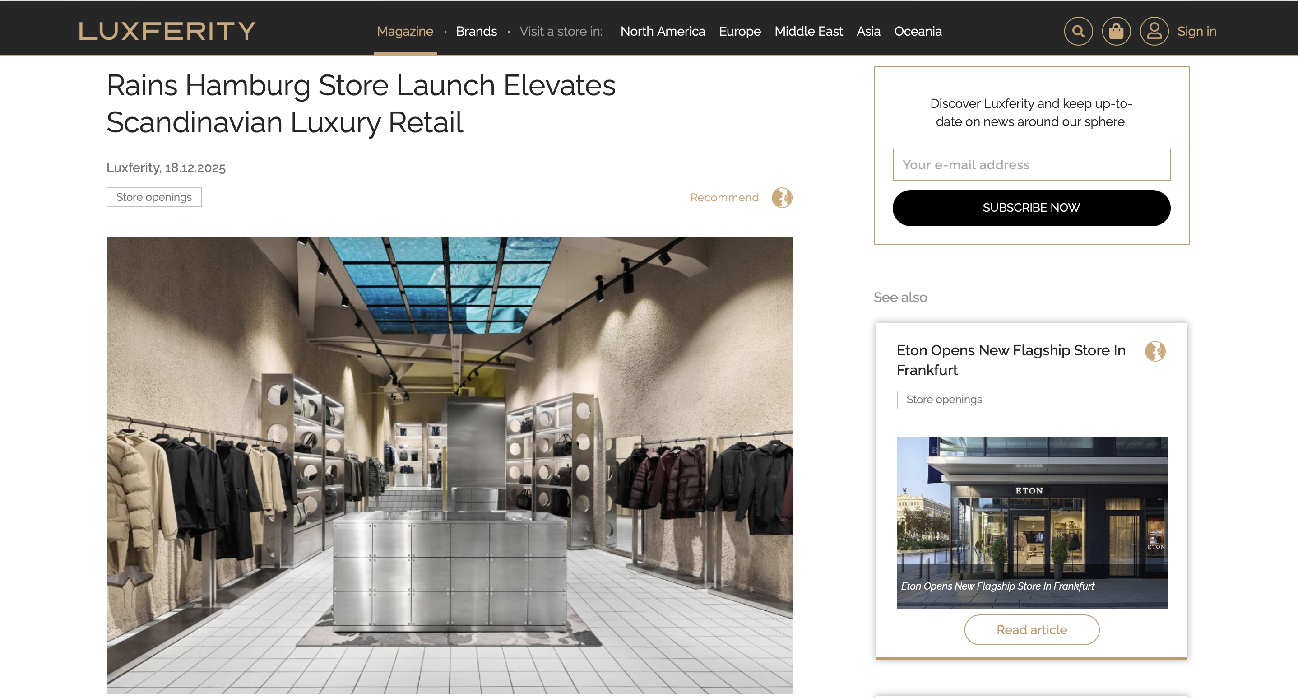
Task: Select Asia store region
Action: [x=868, y=31]
